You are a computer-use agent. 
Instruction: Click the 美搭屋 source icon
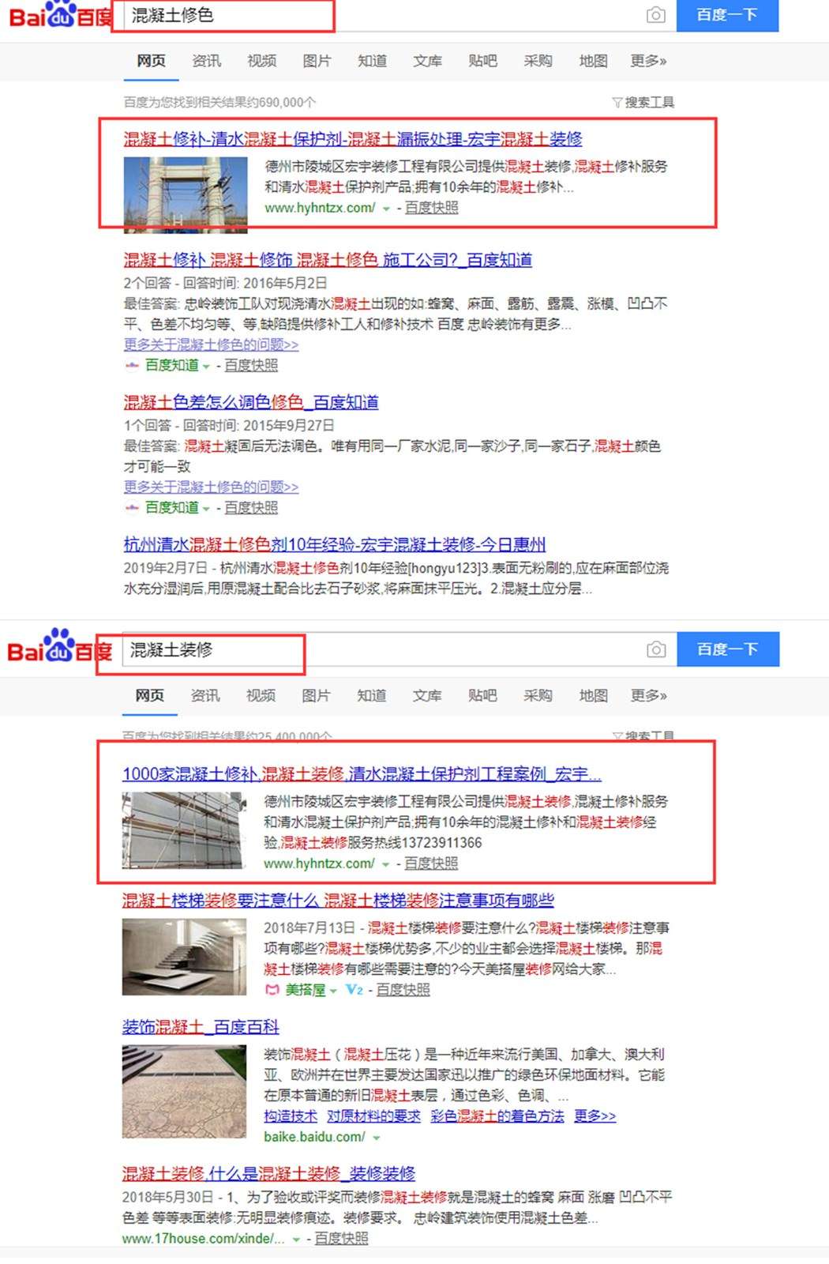click(x=272, y=990)
